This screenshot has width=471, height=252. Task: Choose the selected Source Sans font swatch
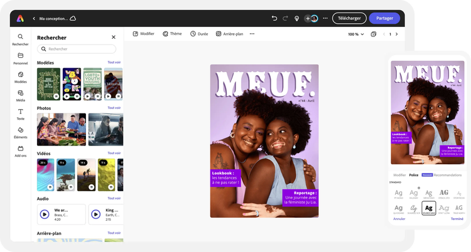(x=429, y=208)
